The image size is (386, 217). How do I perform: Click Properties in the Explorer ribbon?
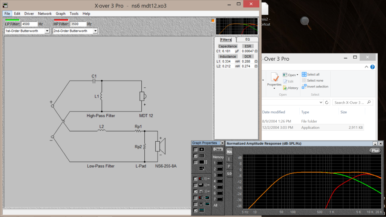pyautogui.click(x=274, y=80)
